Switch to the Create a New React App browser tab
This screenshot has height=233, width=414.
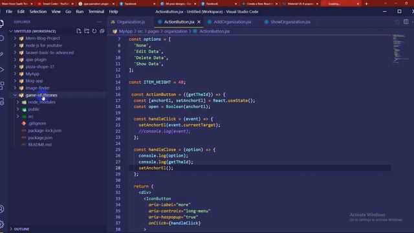point(259,4)
